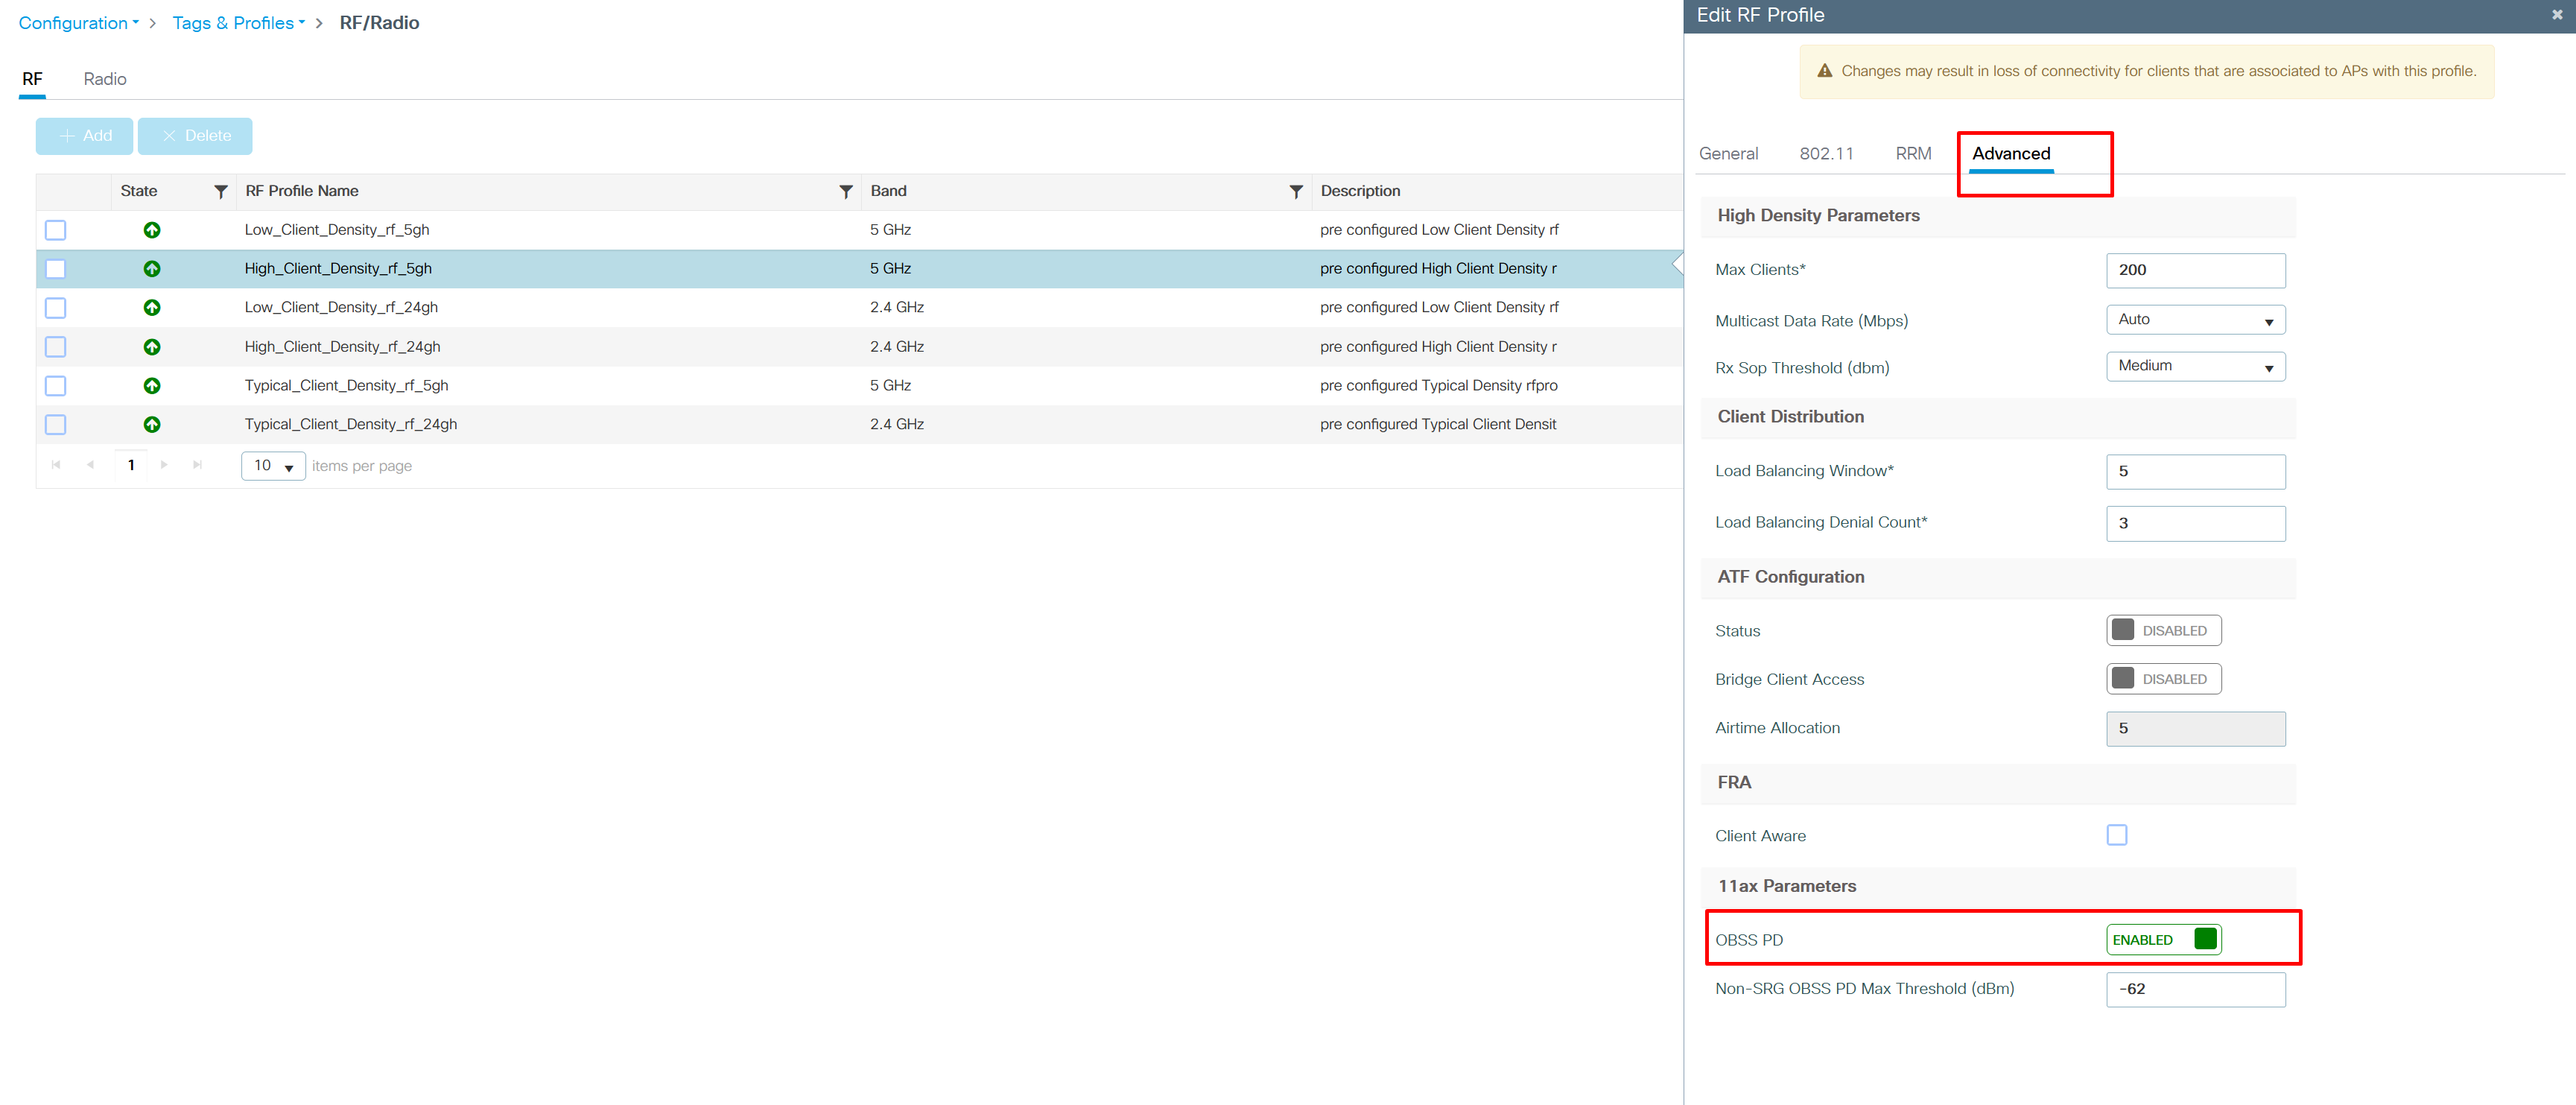Open the Multicast Data Rate dropdown
2576x1105 pixels.
point(2195,320)
